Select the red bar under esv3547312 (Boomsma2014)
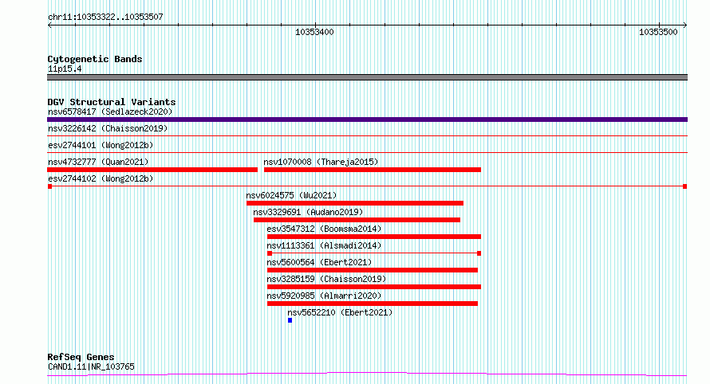Viewport: 710px width, 384px height. (x=374, y=237)
